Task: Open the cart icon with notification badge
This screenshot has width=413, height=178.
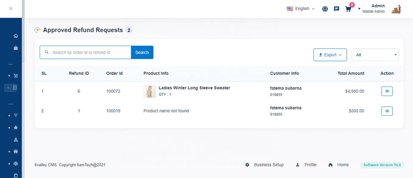Action: coord(348,9)
